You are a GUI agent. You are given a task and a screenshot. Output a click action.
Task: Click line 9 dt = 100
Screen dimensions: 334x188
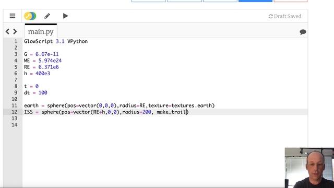(35, 93)
